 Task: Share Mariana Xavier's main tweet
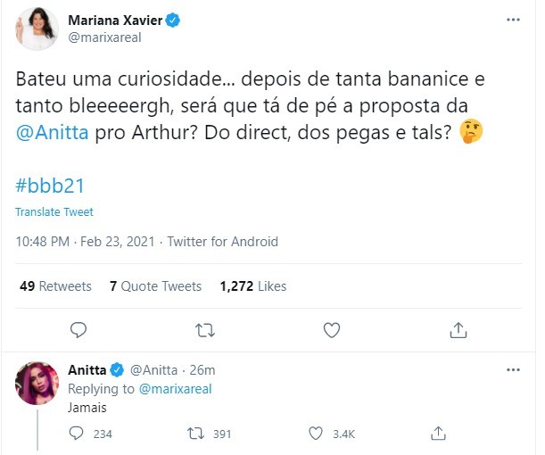tap(458, 330)
